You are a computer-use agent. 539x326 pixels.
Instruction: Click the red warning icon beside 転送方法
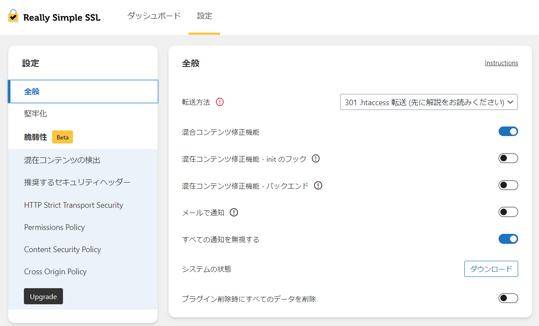click(220, 102)
